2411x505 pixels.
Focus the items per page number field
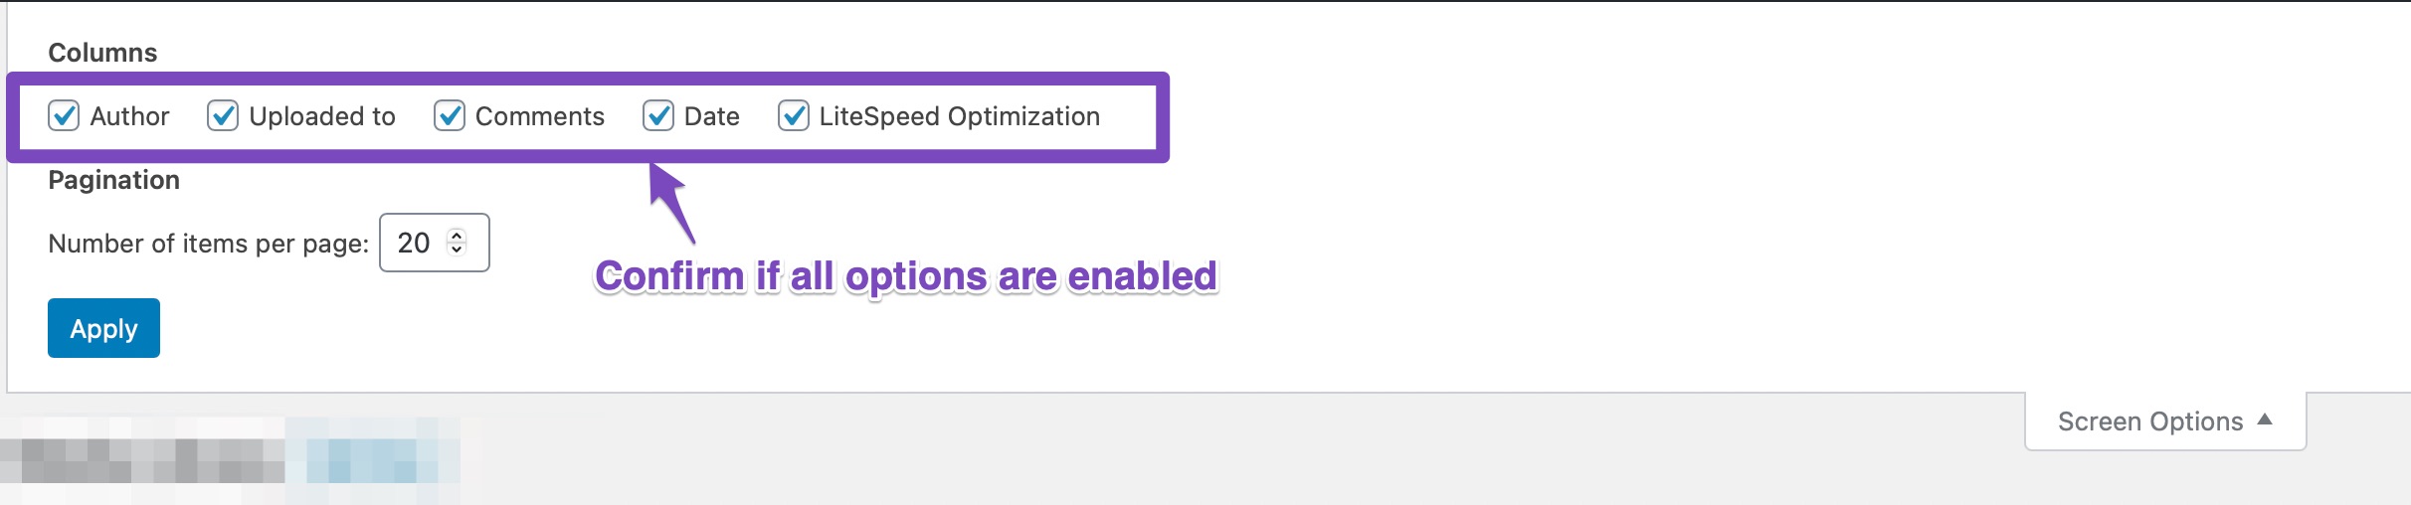416,243
